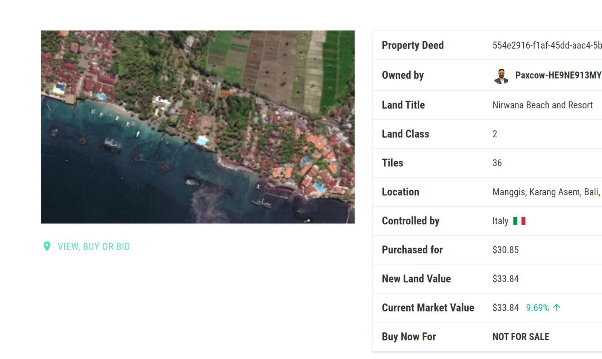
Task: Click the Tiles label
Action: click(392, 163)
